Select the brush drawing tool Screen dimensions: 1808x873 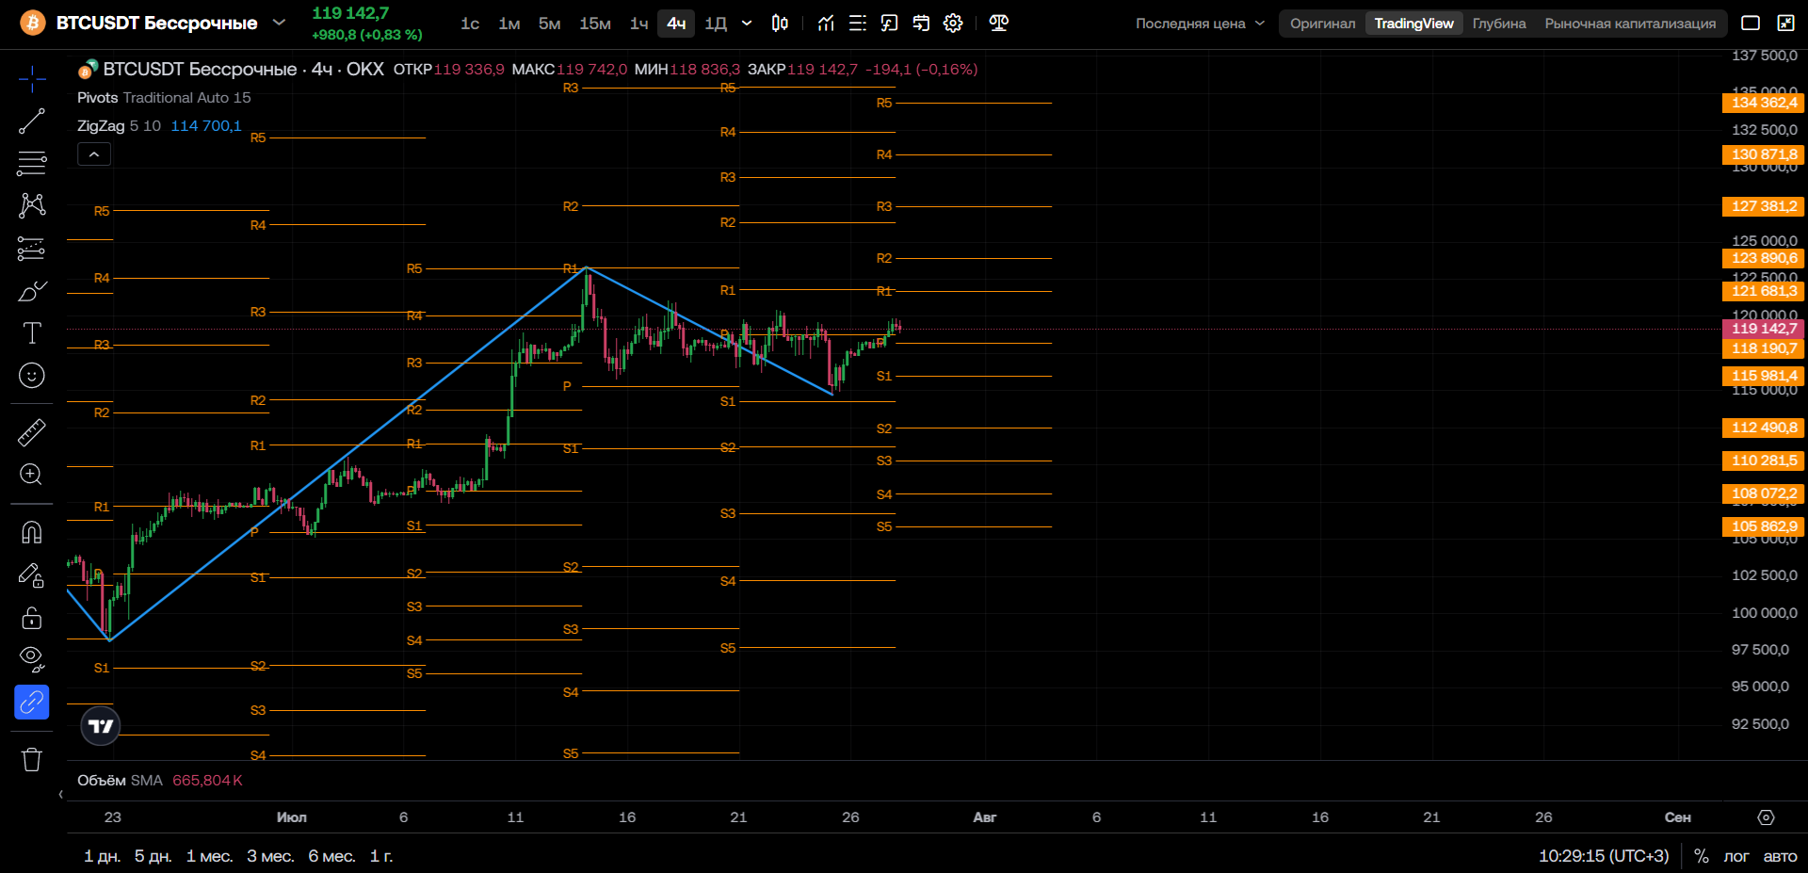click(32, 291)
